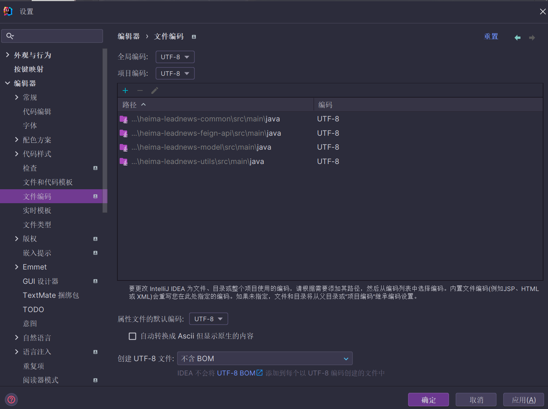
Task: Click the project marker icon beside 阅读器模式
Action: click(95, 380)
